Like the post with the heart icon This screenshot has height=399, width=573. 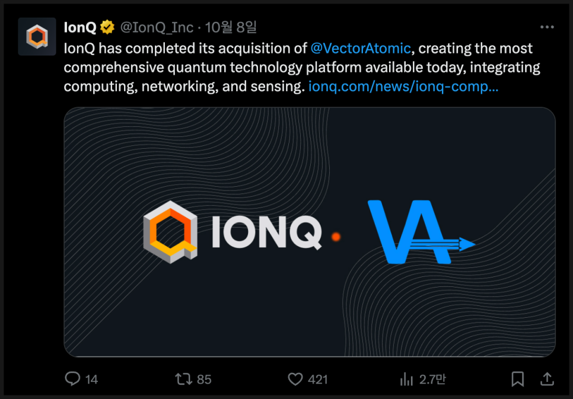(x=295, y=379)
